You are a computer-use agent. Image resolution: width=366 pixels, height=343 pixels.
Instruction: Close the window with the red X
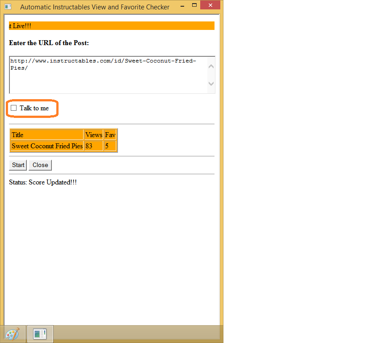(x=210, y=5)
